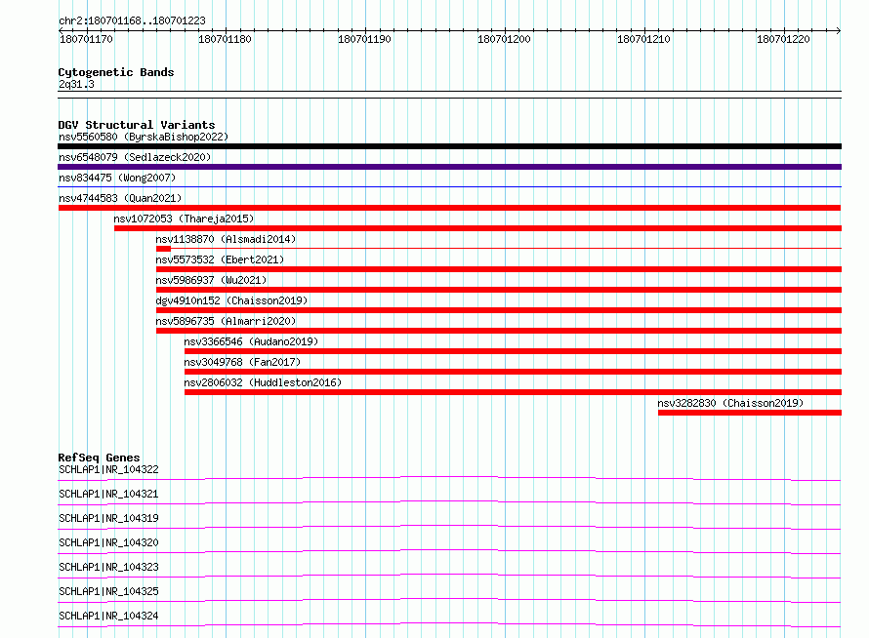Screen dimensions: 869x638
Task: Select the red bar under nsv3366546
Action: click(x=514, y=351)
